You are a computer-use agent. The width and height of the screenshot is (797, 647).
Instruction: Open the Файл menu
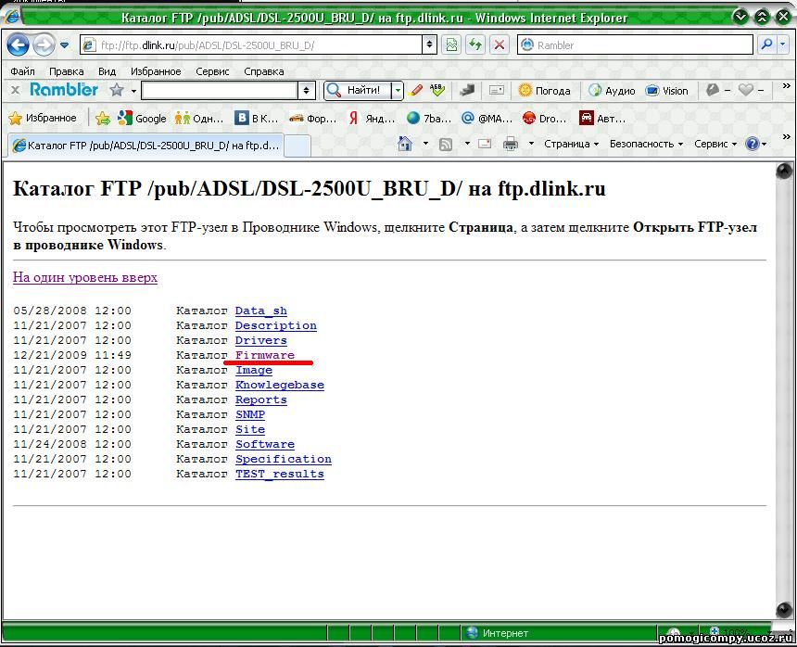(x=23, y=71)
